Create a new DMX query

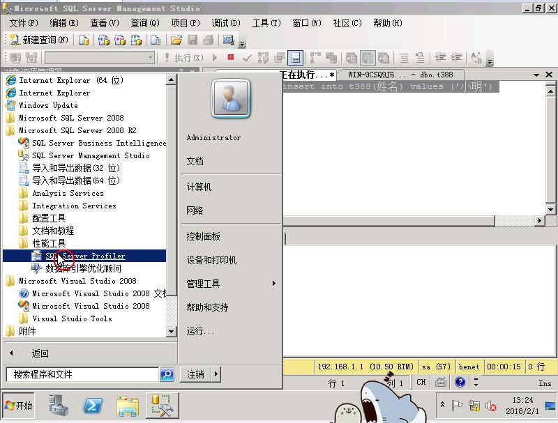click(x=119, y=43)
